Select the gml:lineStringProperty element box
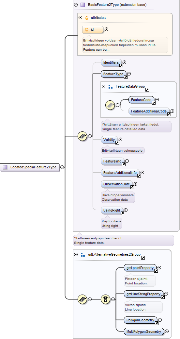 (143, 294)
